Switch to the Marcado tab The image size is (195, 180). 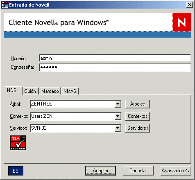[x=50, y=91]
